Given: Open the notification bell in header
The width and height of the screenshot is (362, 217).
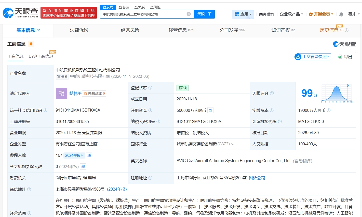Looking at the screenshot, I should (x=341, y=14).
